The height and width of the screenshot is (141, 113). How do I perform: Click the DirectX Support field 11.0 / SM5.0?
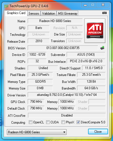pos(94,68)
